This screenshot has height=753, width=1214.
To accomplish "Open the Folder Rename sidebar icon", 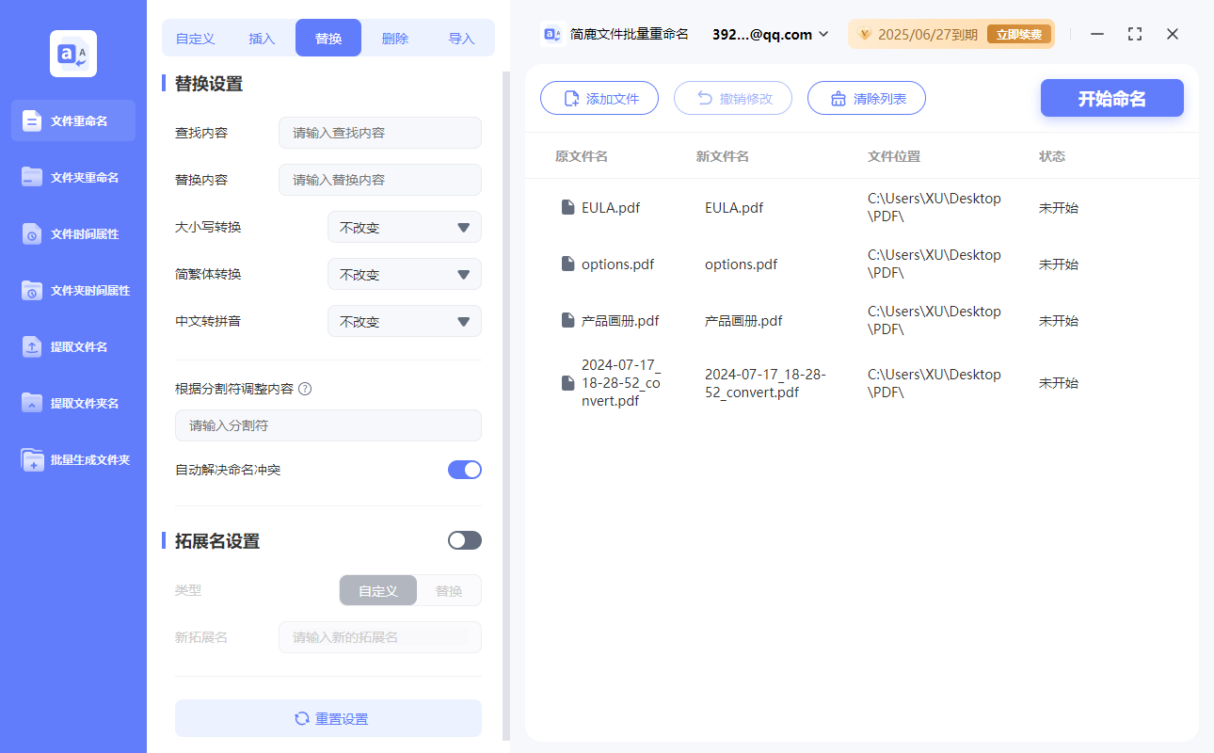I will [32, 177].
